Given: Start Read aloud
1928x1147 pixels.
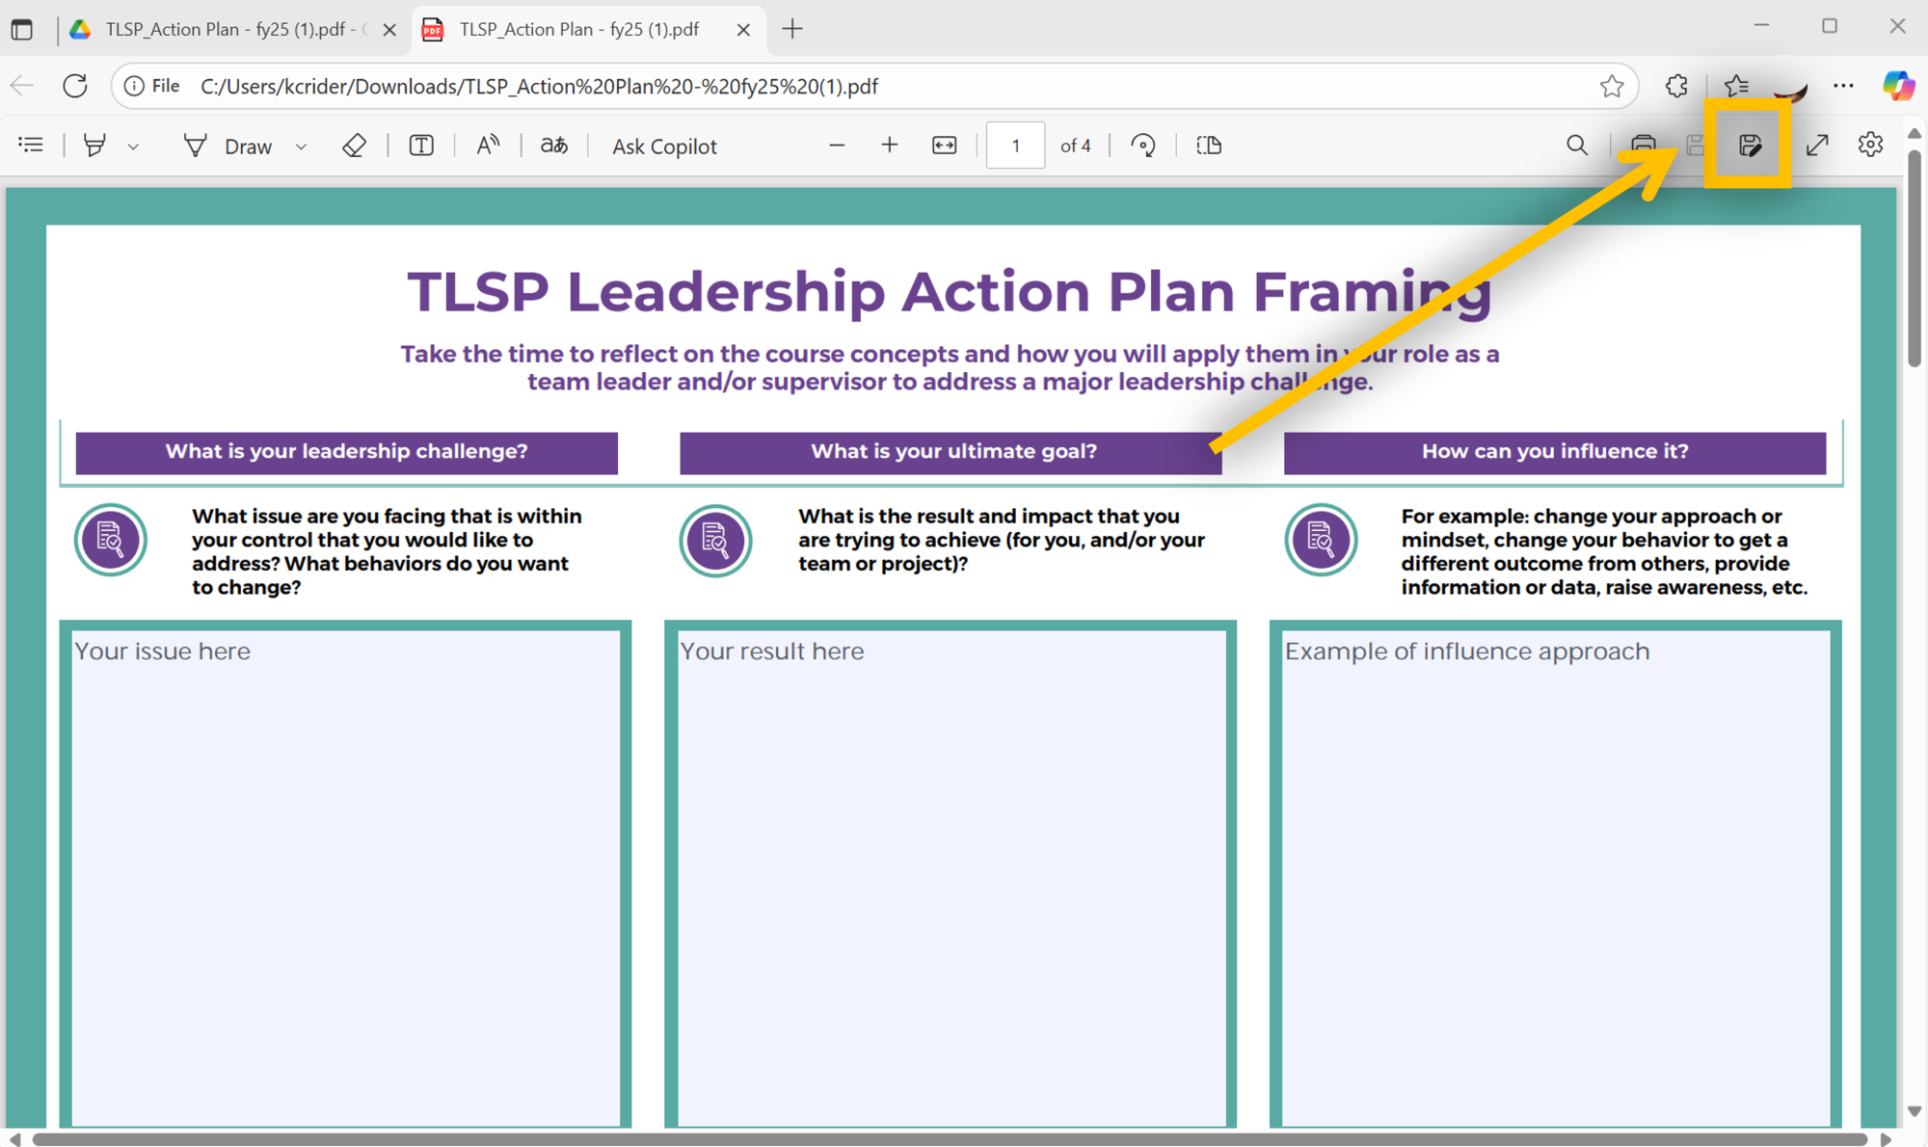Looking at the screenshot, I should (488, 146).
